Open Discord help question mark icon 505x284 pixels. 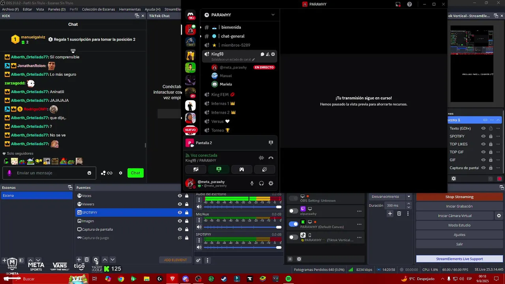[410, 4]
